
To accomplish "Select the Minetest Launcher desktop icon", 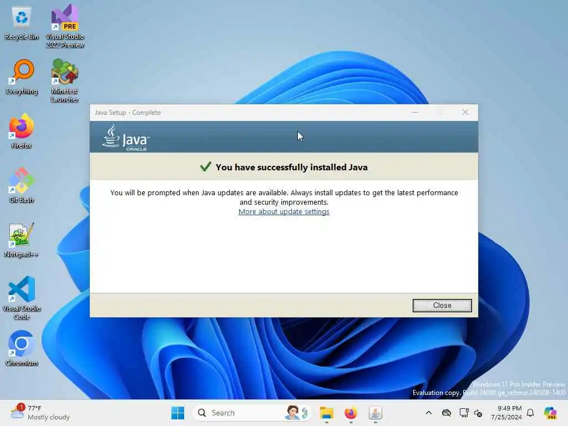I will (x=65, y=80).
